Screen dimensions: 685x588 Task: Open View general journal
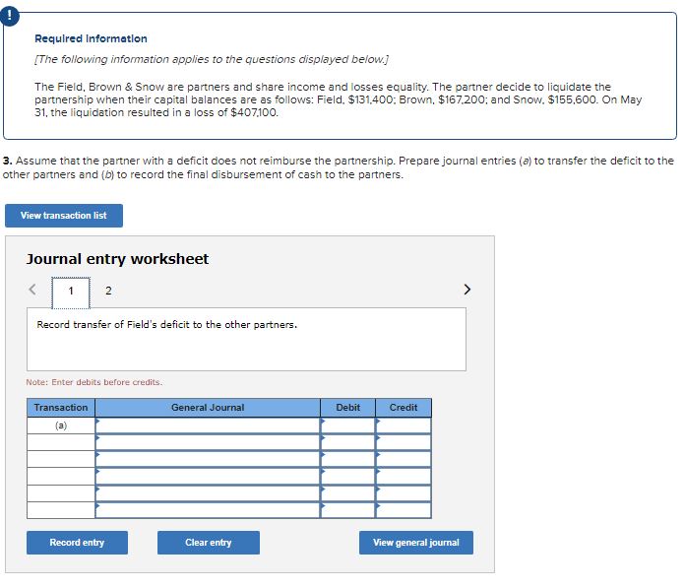(416, 543)
